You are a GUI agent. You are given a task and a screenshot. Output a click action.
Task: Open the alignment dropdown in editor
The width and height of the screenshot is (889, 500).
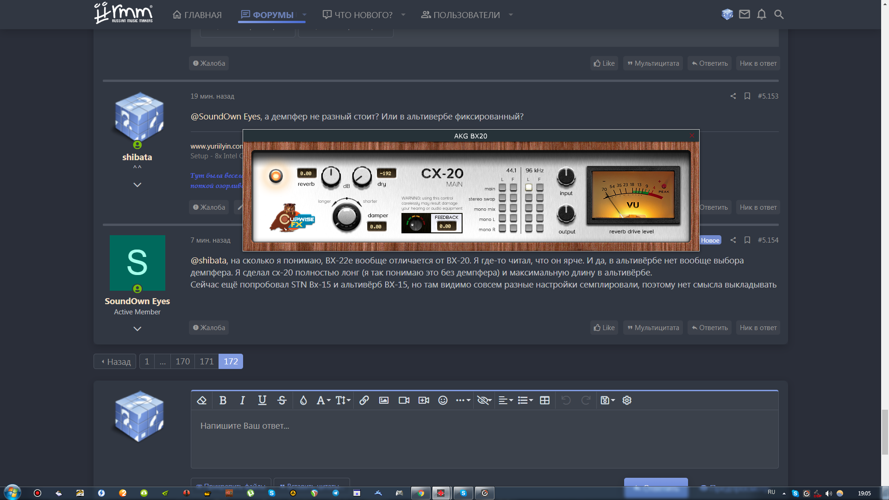coord(505,400)
